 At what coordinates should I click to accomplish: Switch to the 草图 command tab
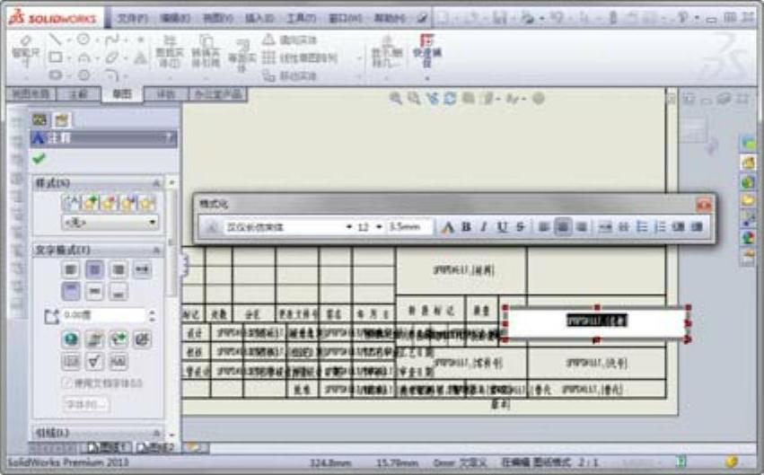pyautogui.click(x=122, y=93)
